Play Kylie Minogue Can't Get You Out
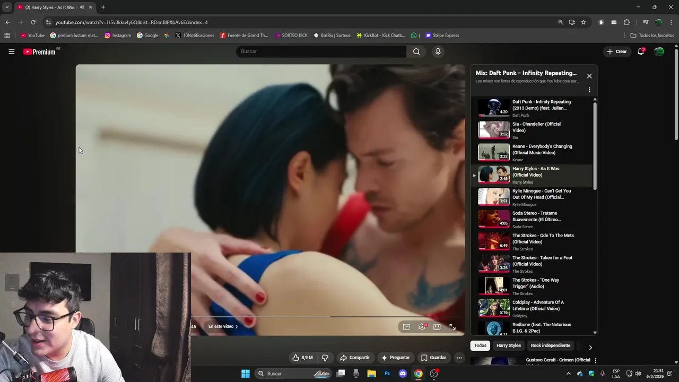Image resolution: width=679 pixels, height=382 pixels. point(530,197)
